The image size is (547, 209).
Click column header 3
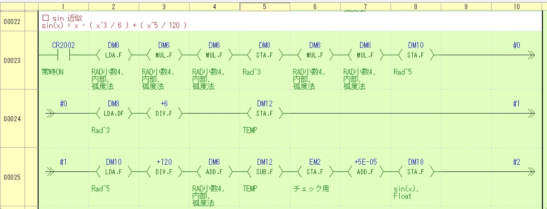pyautogui.click(x=164, y=6)
